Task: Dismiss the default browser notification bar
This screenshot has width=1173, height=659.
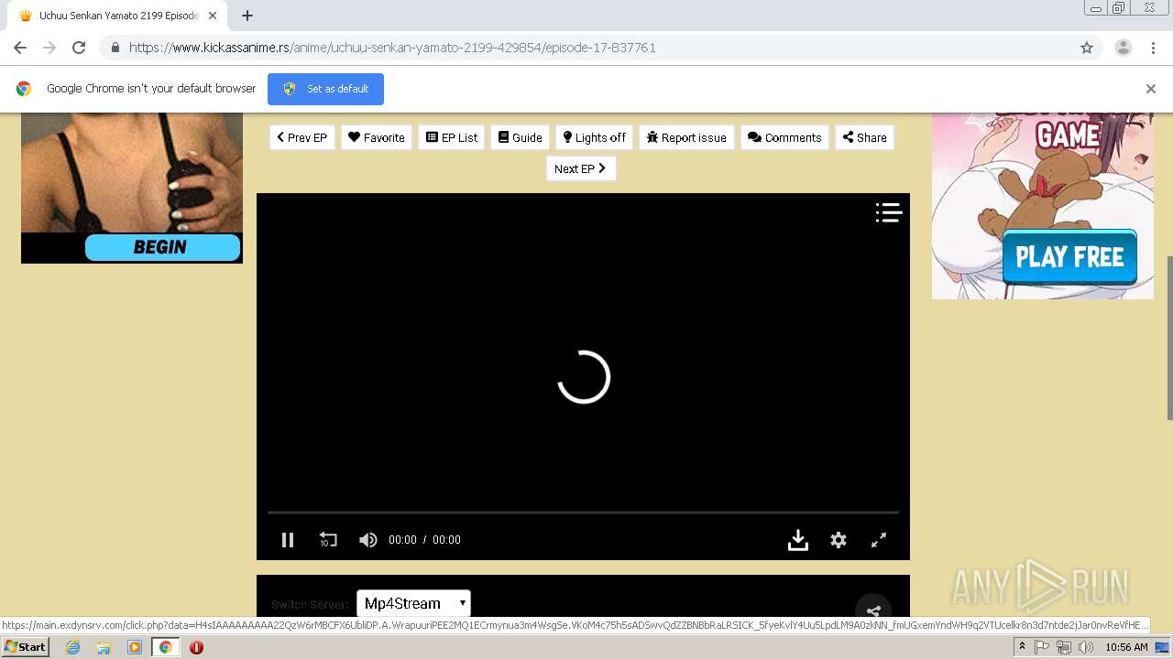Action: click(x=1151, y=89)
